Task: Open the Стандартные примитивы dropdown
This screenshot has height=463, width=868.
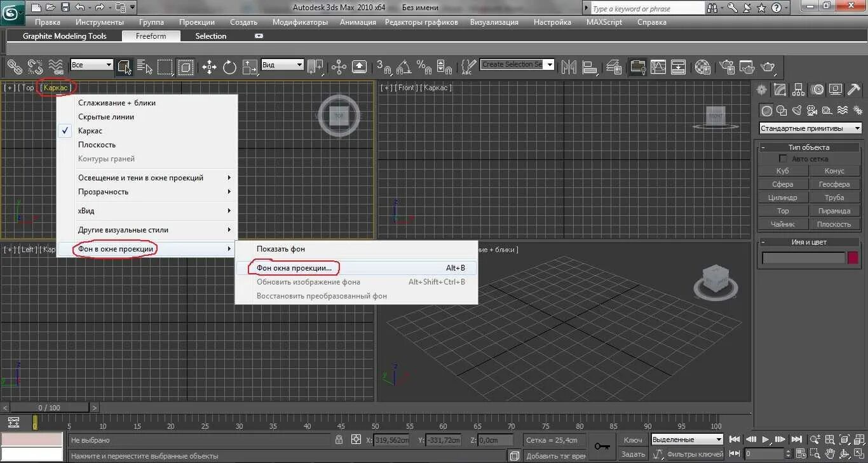Action: point(811,128)
